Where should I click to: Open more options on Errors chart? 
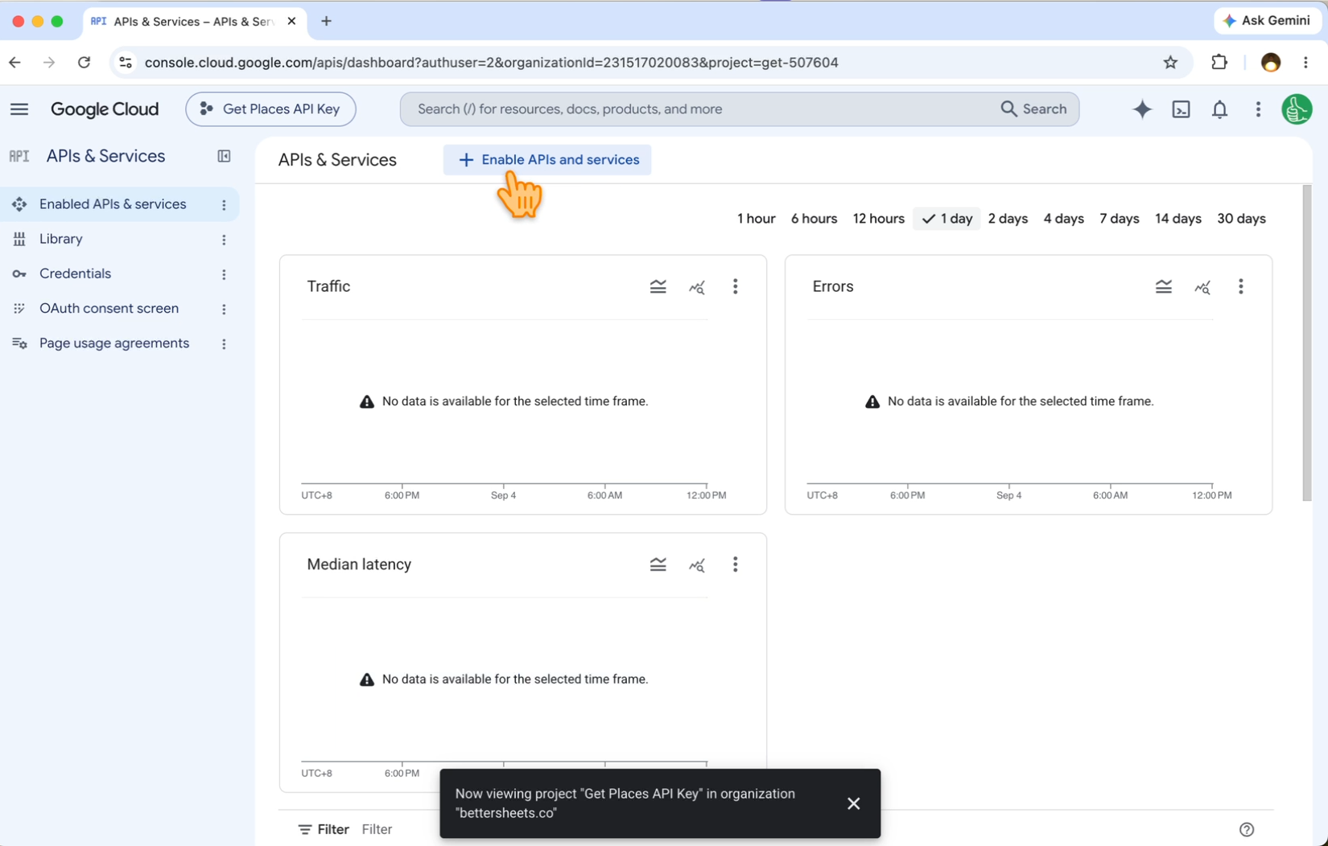(1240, 286)
